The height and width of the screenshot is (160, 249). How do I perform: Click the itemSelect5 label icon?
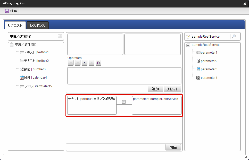coord(22,86)
